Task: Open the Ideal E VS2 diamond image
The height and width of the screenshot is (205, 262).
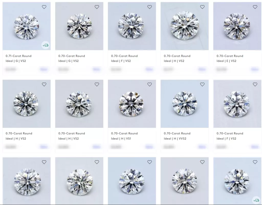Action: [237, 26]
